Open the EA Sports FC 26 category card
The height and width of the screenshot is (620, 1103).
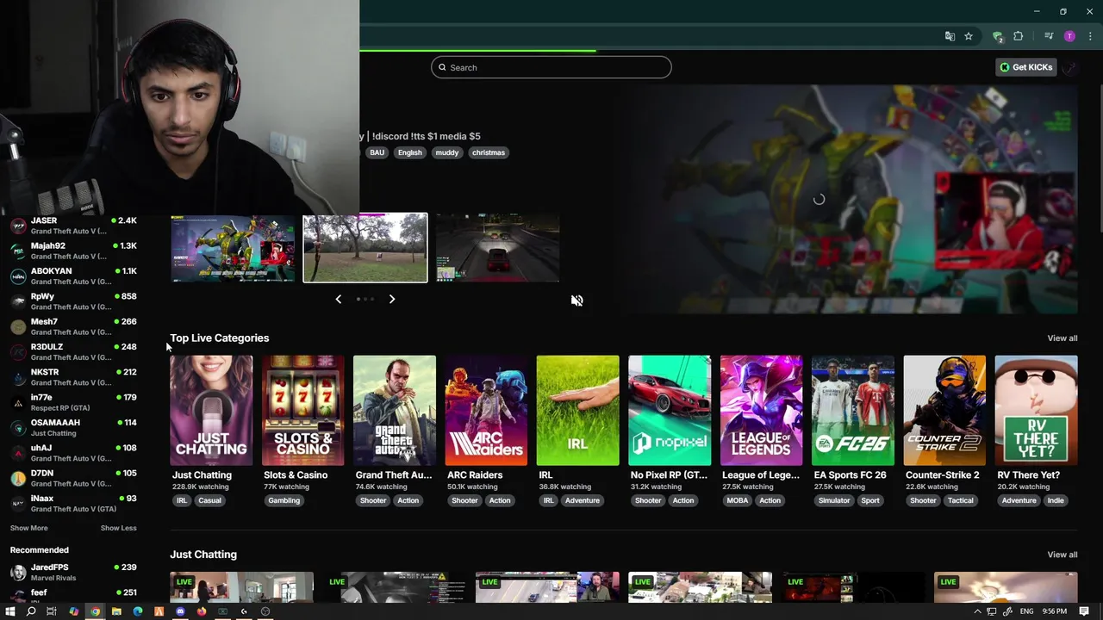pos(853,411)
